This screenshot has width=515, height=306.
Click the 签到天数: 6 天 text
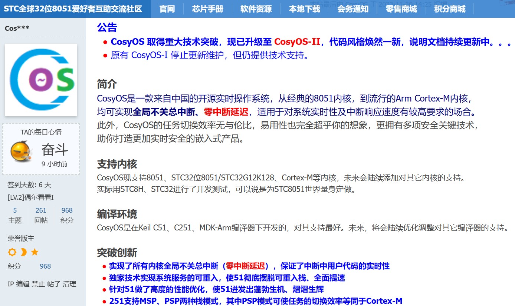[29, 184]
